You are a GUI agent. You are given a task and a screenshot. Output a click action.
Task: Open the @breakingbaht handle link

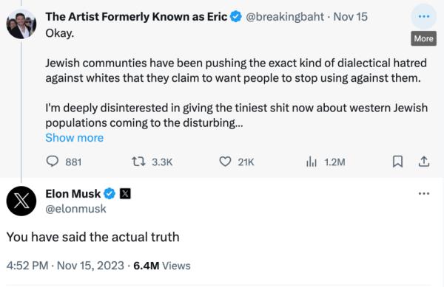285,17
